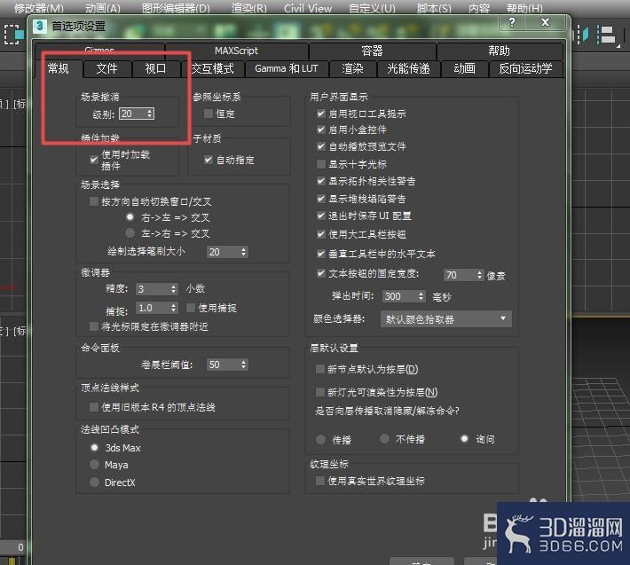Open the 渲染(R) menu
Viewport: 630px width, 565px height.
[249, 8]
